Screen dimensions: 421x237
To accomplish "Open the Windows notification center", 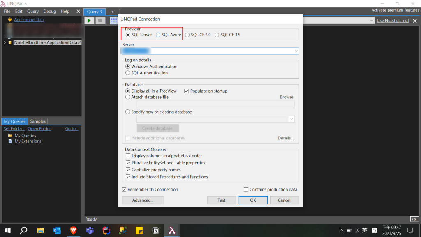I will 410,230.
